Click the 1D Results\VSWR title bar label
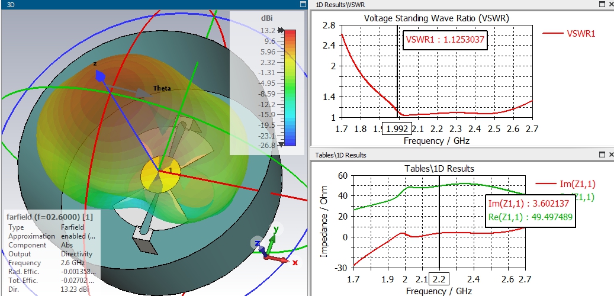 [x=340, y=4]
